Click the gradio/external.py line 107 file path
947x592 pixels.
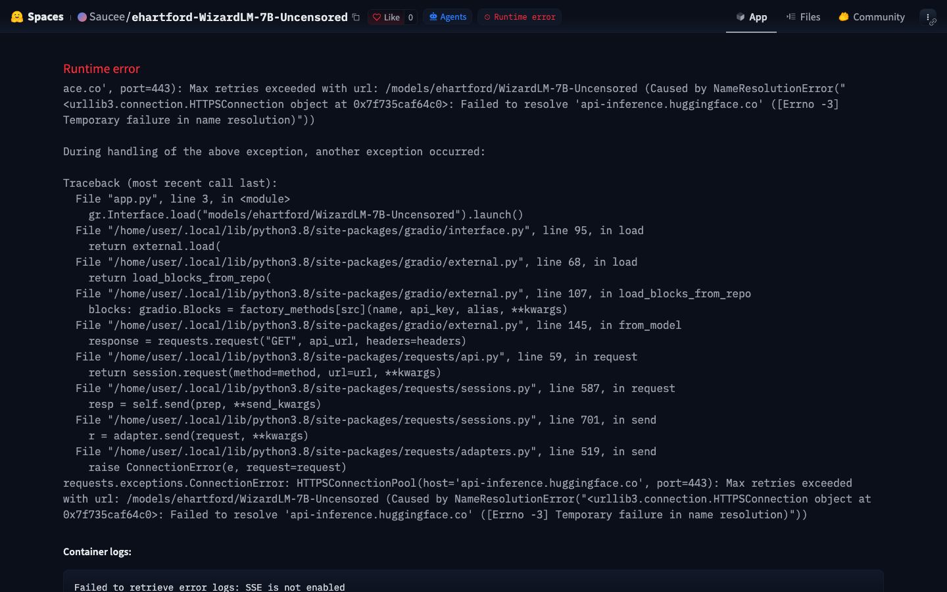point(413,293)
